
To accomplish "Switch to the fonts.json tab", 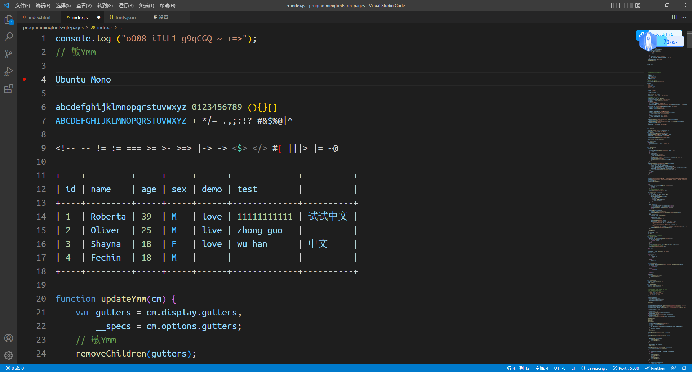I will click(125, 17).
